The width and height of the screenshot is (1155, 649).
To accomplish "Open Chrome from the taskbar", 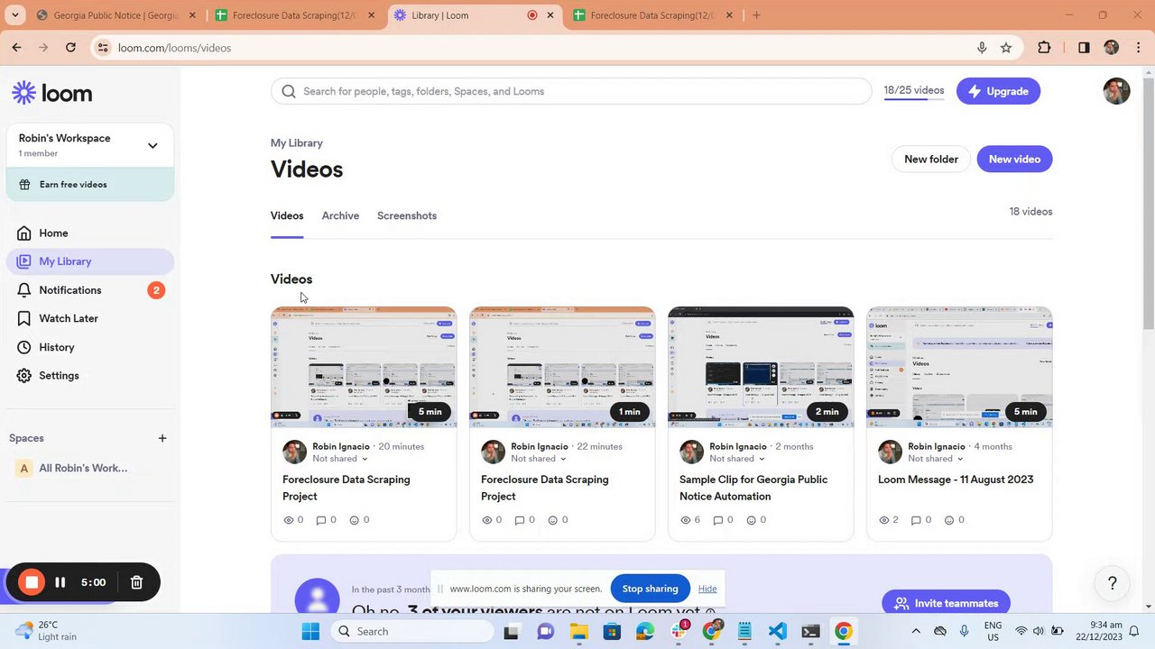I will pos(843,631).
